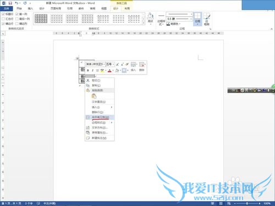
Task: Select the 边框刷 border painter tool
Action: [x=207, y=19]
